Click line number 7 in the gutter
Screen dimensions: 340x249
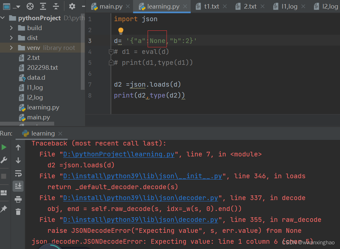(x=90, y=84)
